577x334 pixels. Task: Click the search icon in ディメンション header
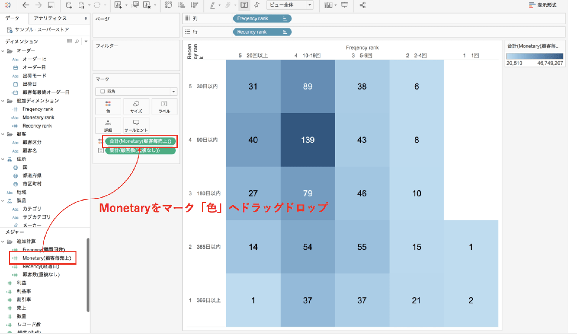click(77, 41)
